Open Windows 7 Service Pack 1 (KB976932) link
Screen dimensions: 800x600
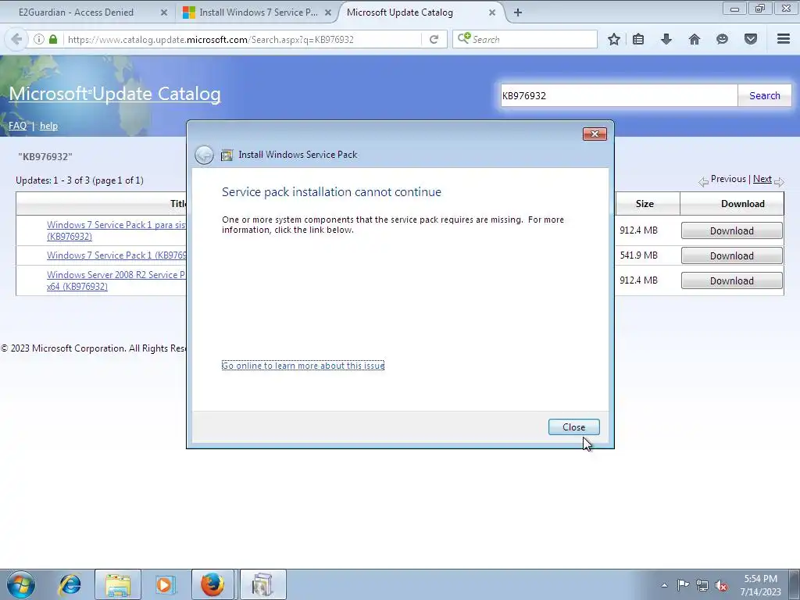coord(116,255)
